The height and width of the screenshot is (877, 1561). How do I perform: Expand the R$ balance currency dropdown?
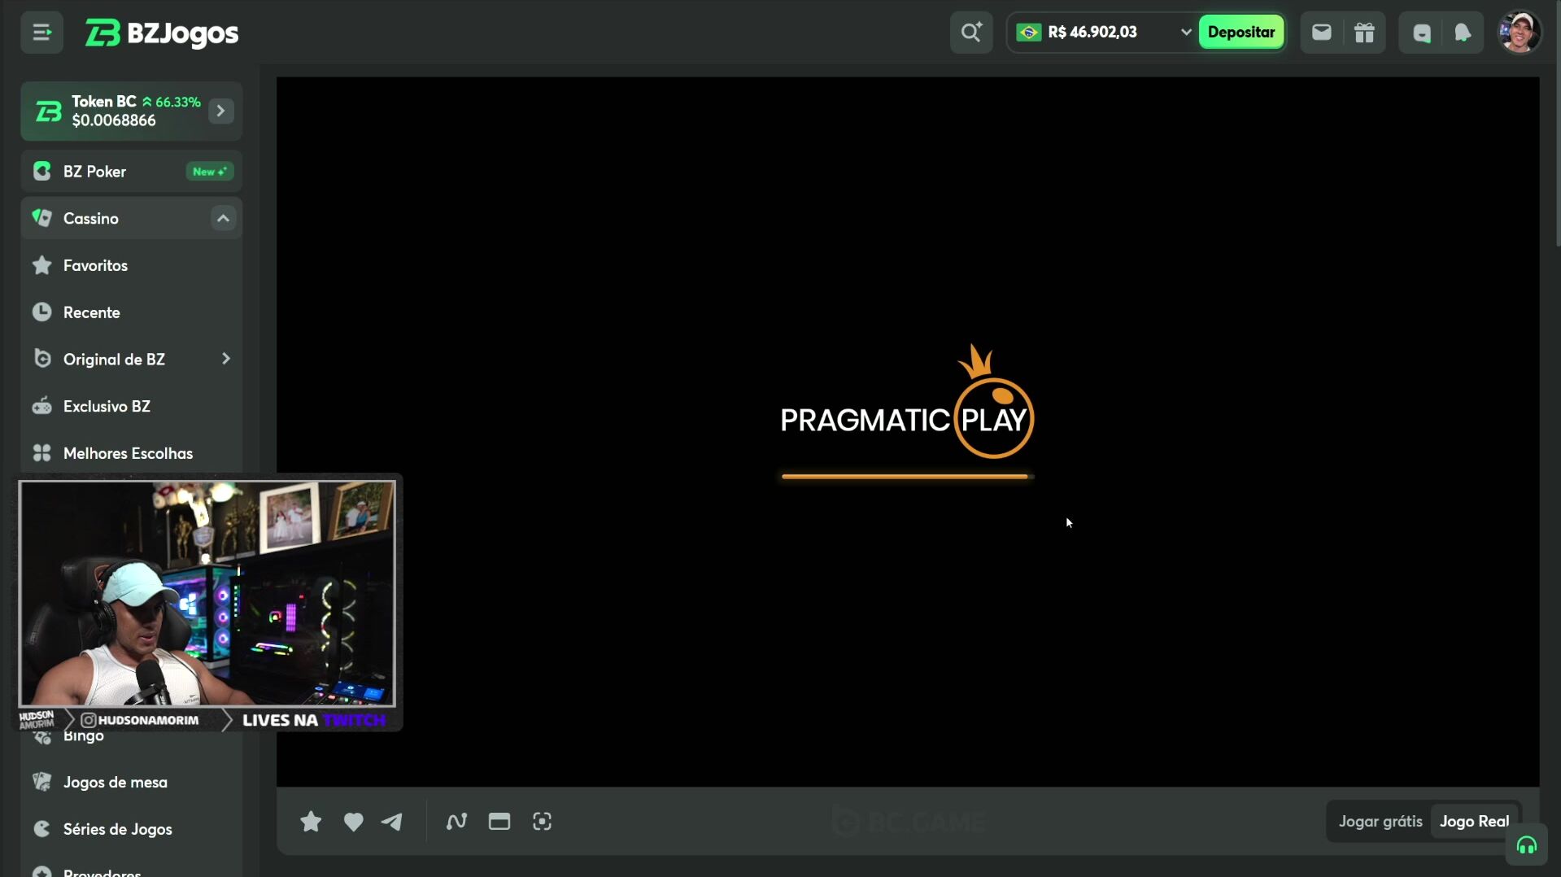point(1185,33)
